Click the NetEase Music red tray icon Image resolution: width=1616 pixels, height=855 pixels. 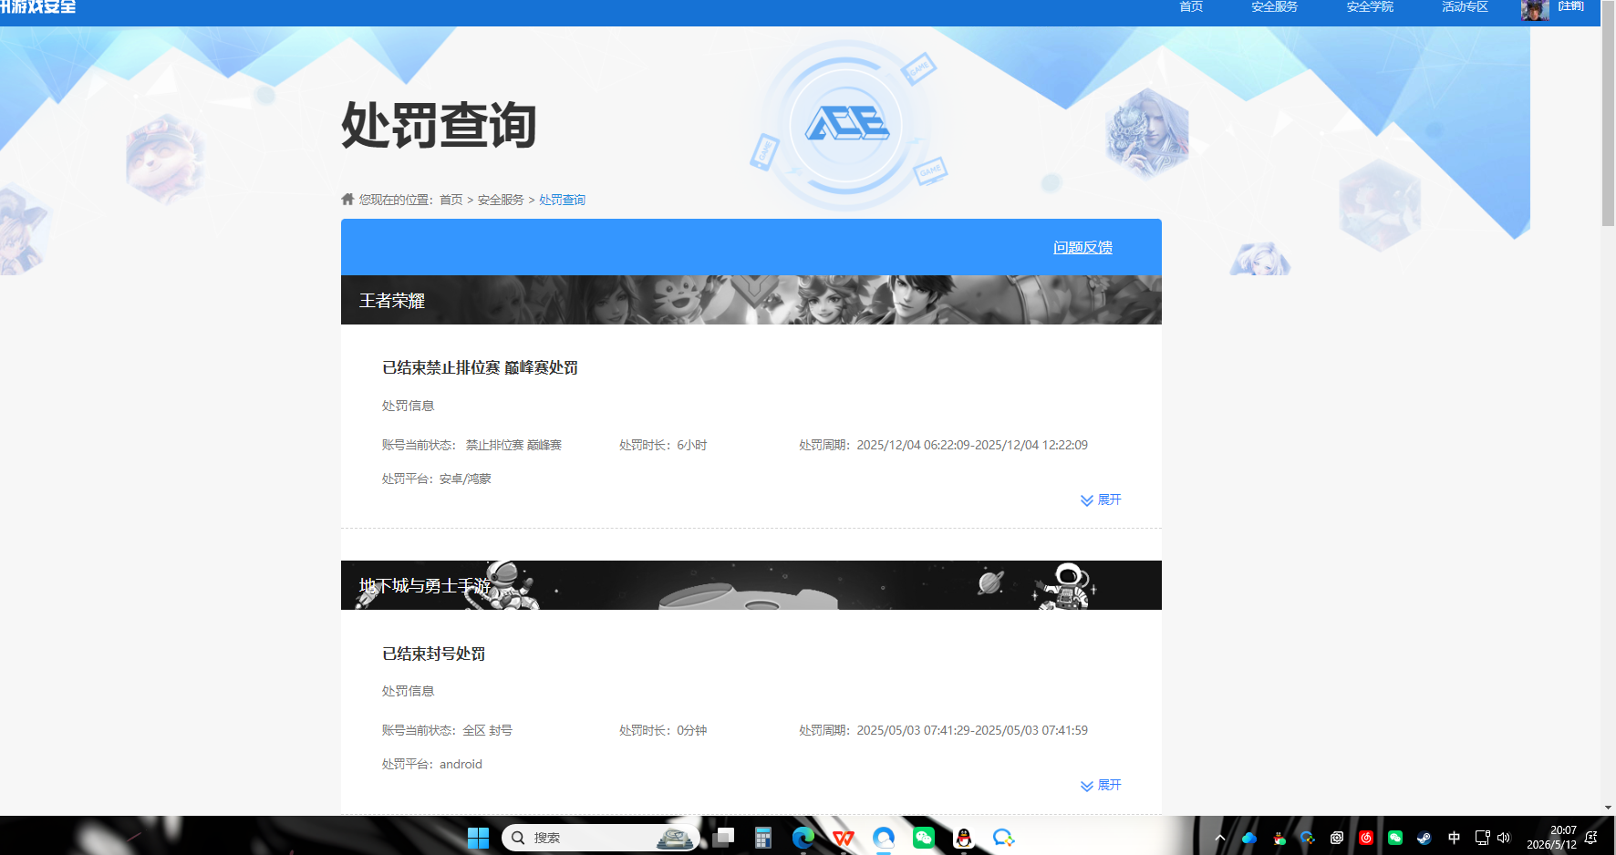point(1366,838)
